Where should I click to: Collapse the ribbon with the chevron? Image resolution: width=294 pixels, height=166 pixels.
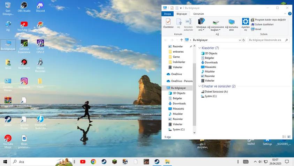285,14
